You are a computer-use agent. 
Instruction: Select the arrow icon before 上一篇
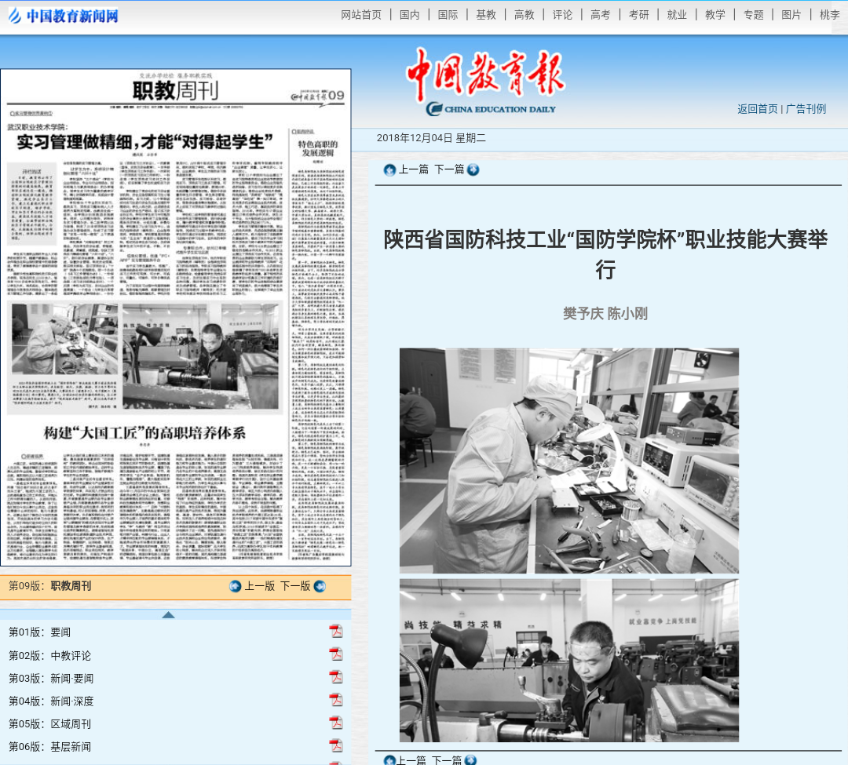coord(389,169)
